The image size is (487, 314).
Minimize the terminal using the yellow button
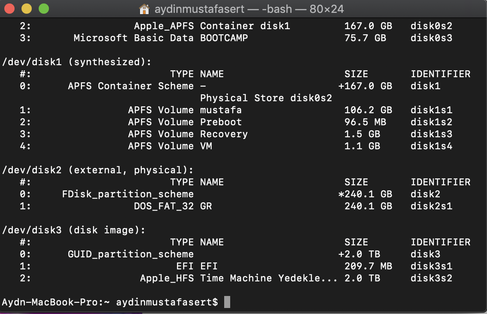(27, 9)
